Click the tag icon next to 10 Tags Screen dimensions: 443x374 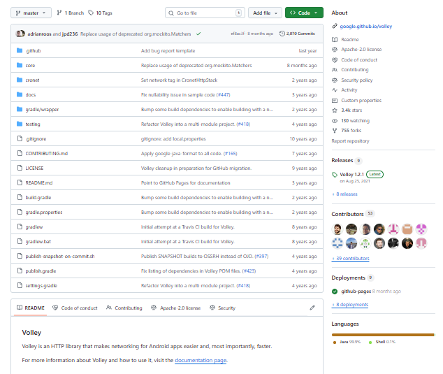pyautogui.click(x=91, y=13)
